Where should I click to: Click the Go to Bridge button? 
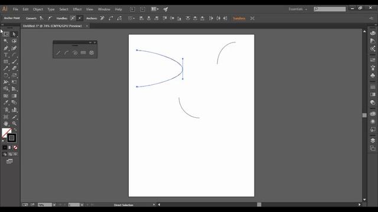[132, 9]
